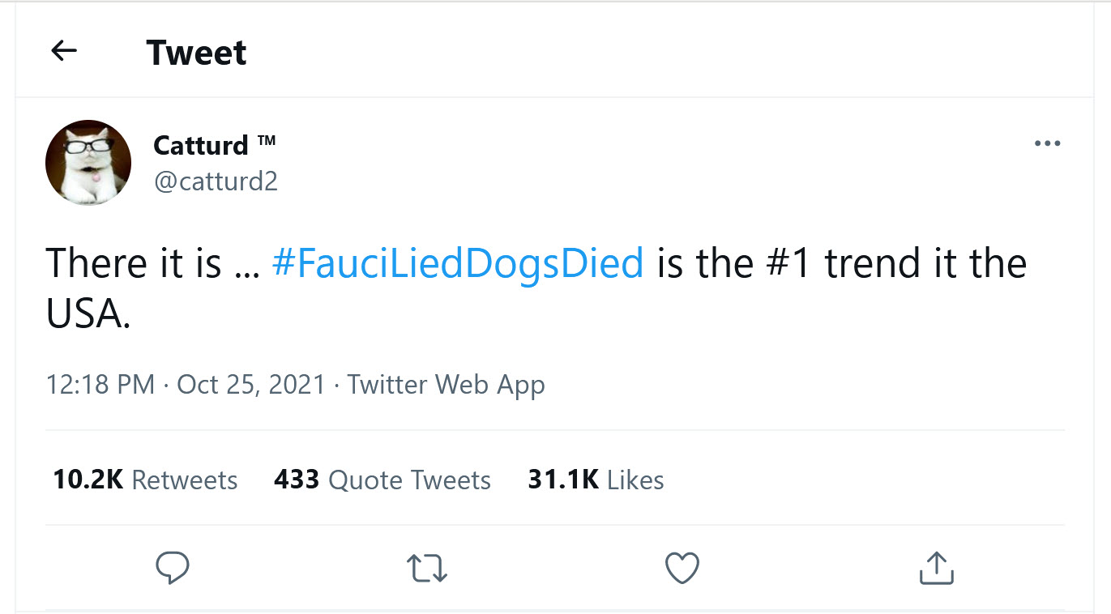Click the Tweet header title
This screenshot has width=1111, height=614.
pos(196,53)
